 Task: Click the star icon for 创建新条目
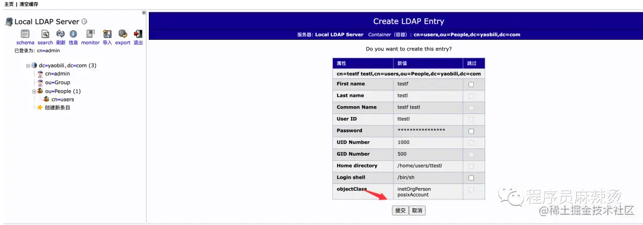click(x=40, y=107)
